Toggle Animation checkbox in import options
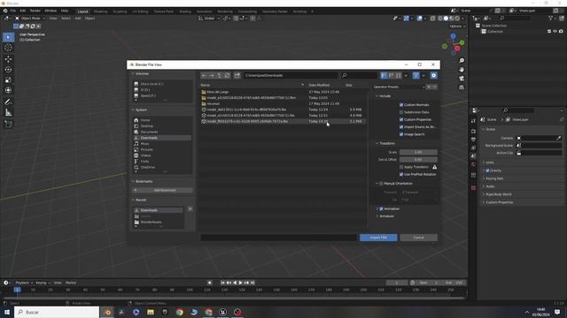Viewport: 567px width, 318px height. click(381, 208)
